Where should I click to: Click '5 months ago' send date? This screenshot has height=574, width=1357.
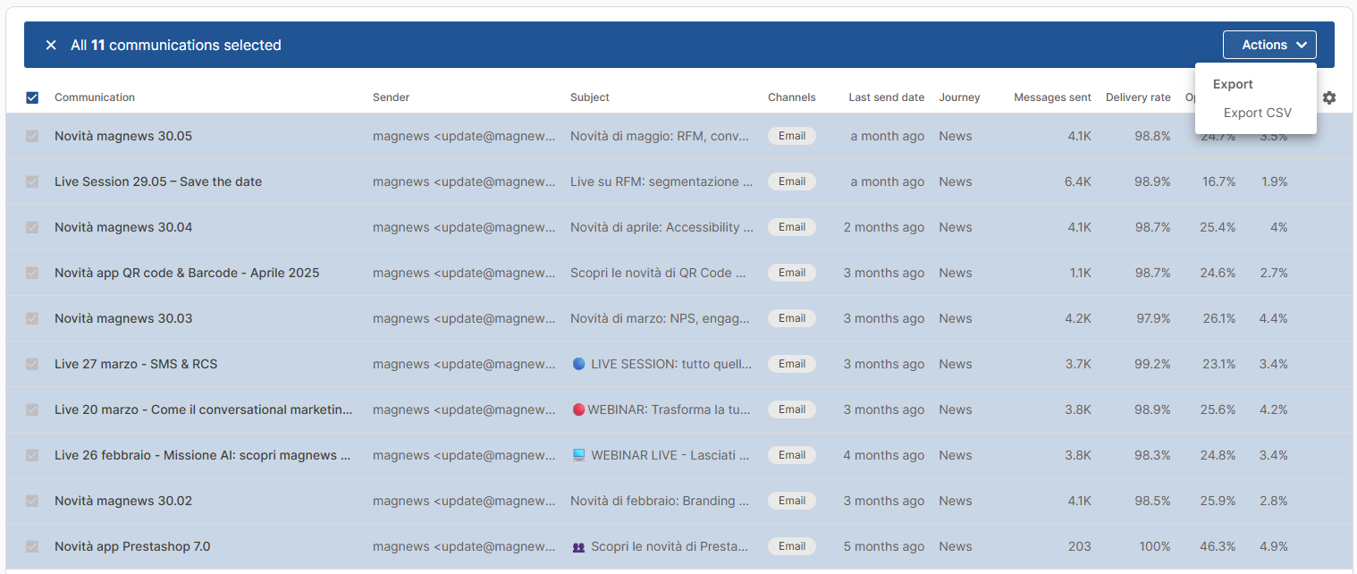(x=884, y=546)
